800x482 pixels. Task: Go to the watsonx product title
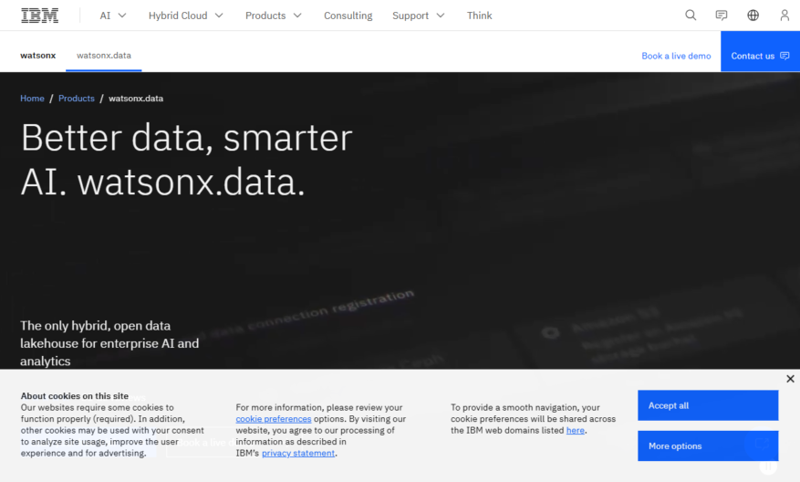coord(37,55)
